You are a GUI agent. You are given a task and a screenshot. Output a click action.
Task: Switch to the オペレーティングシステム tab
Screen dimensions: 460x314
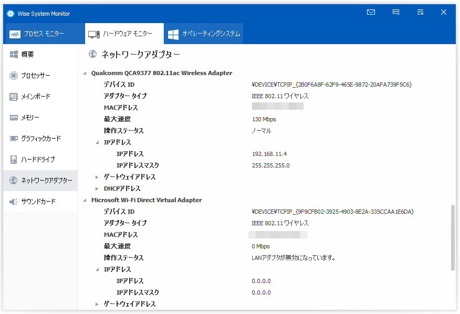[x=204, y=34]
